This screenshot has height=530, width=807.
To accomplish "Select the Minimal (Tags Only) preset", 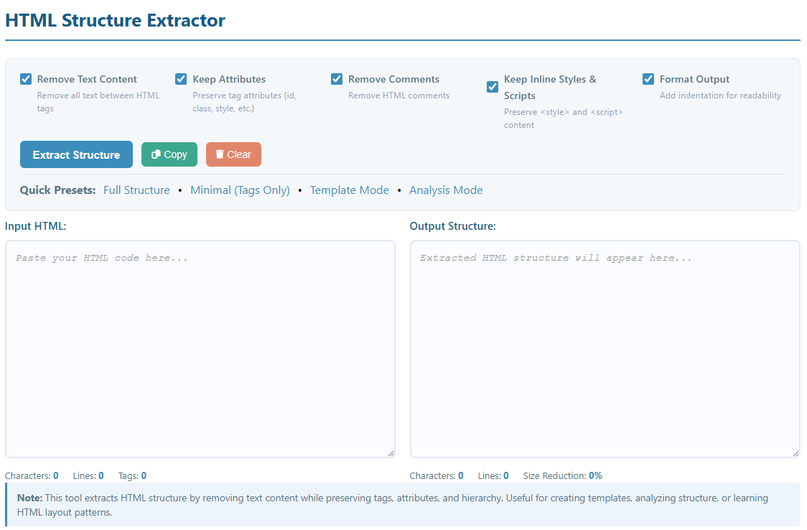I will [x=240, y=190].
